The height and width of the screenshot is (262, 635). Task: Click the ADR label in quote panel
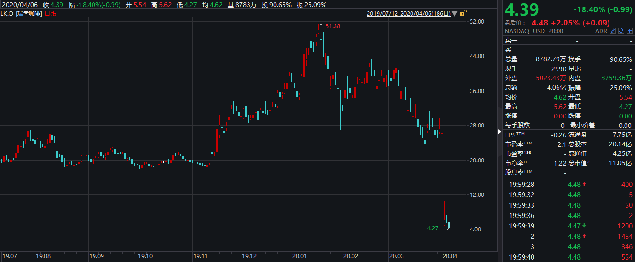[x=601, y=31]
